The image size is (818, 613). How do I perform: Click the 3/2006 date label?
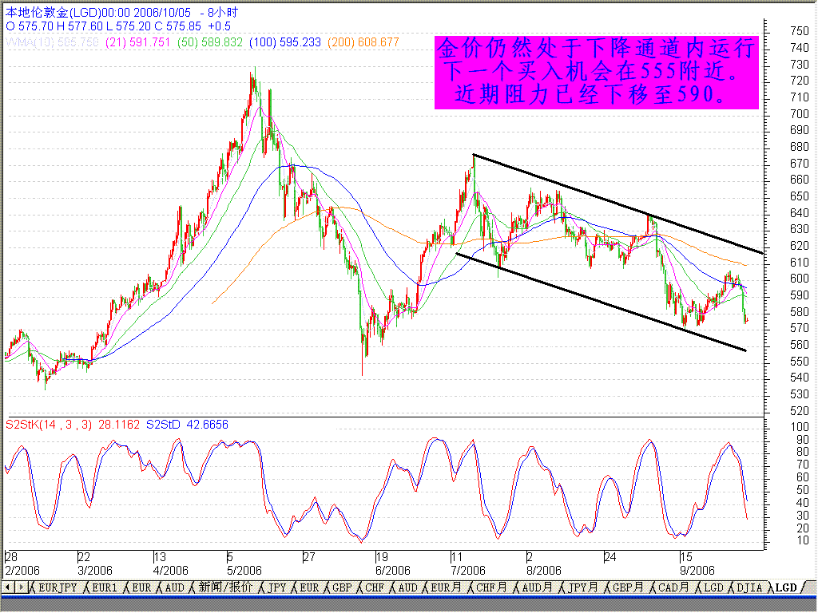[94, 570]
